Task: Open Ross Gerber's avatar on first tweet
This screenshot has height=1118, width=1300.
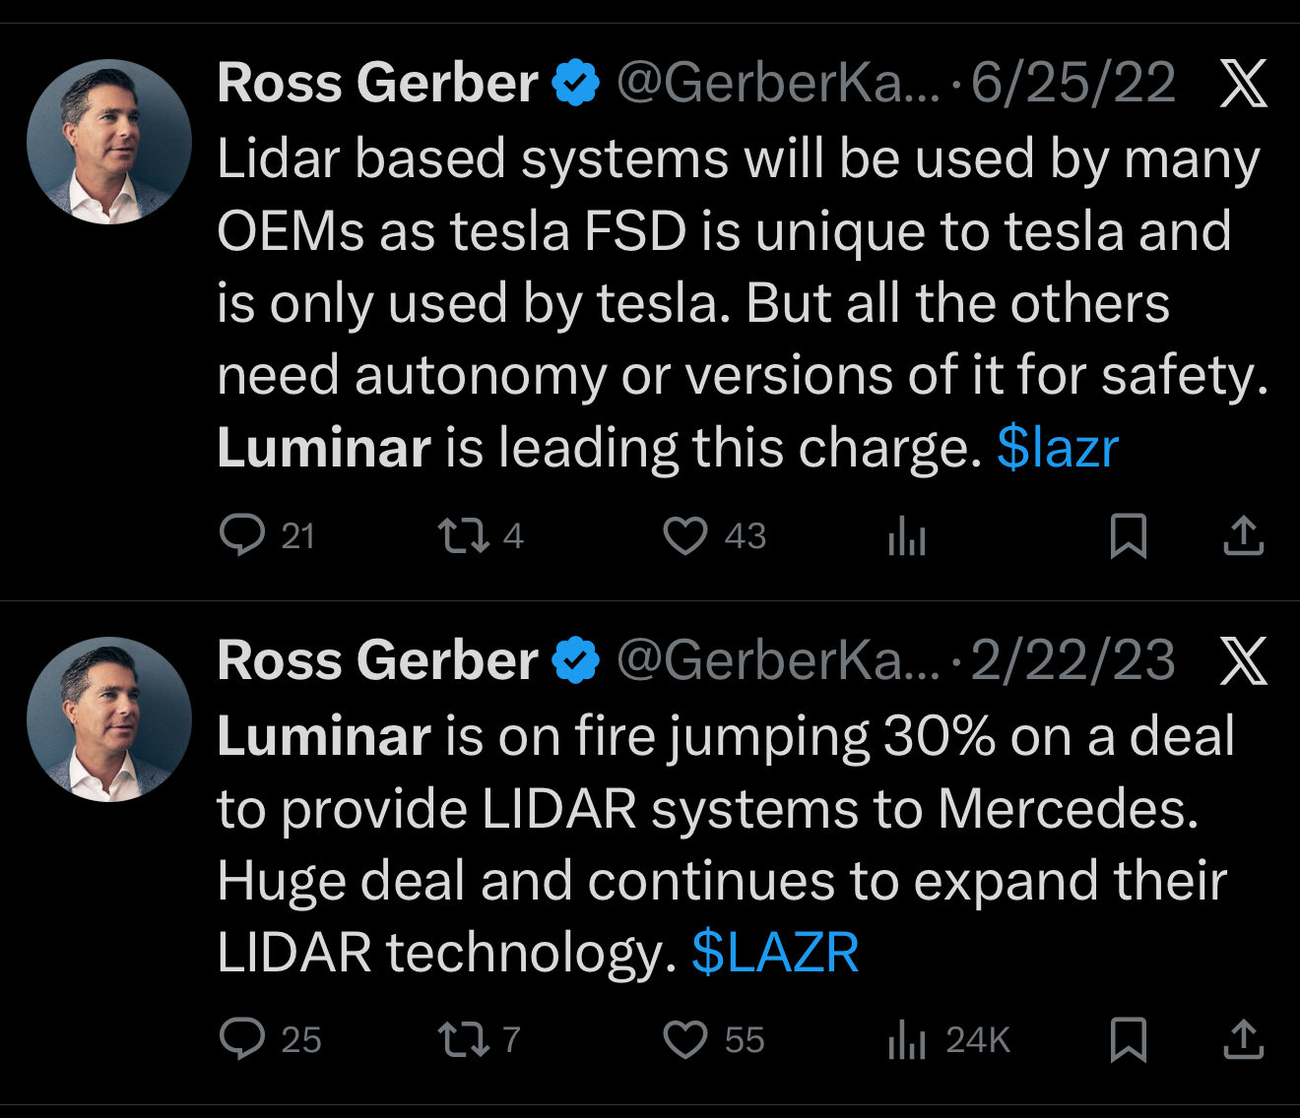Action: 109,142
